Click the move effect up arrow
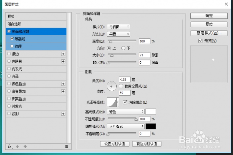 18,146
